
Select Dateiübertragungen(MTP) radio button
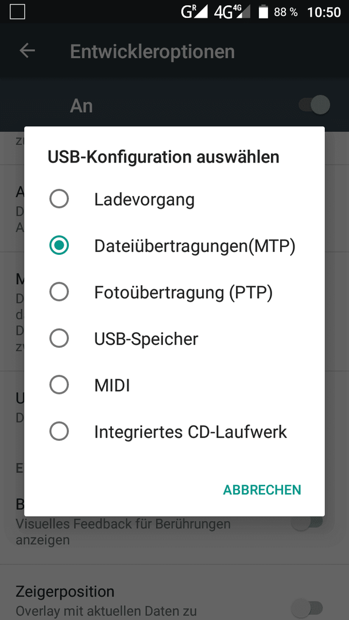59,245
